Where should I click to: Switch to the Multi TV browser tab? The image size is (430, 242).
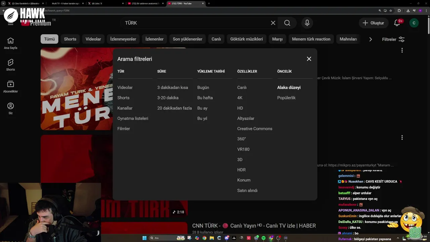[67, 3]
